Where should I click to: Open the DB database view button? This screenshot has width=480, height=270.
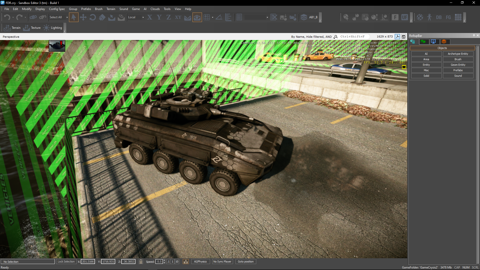tap(439, 17)
